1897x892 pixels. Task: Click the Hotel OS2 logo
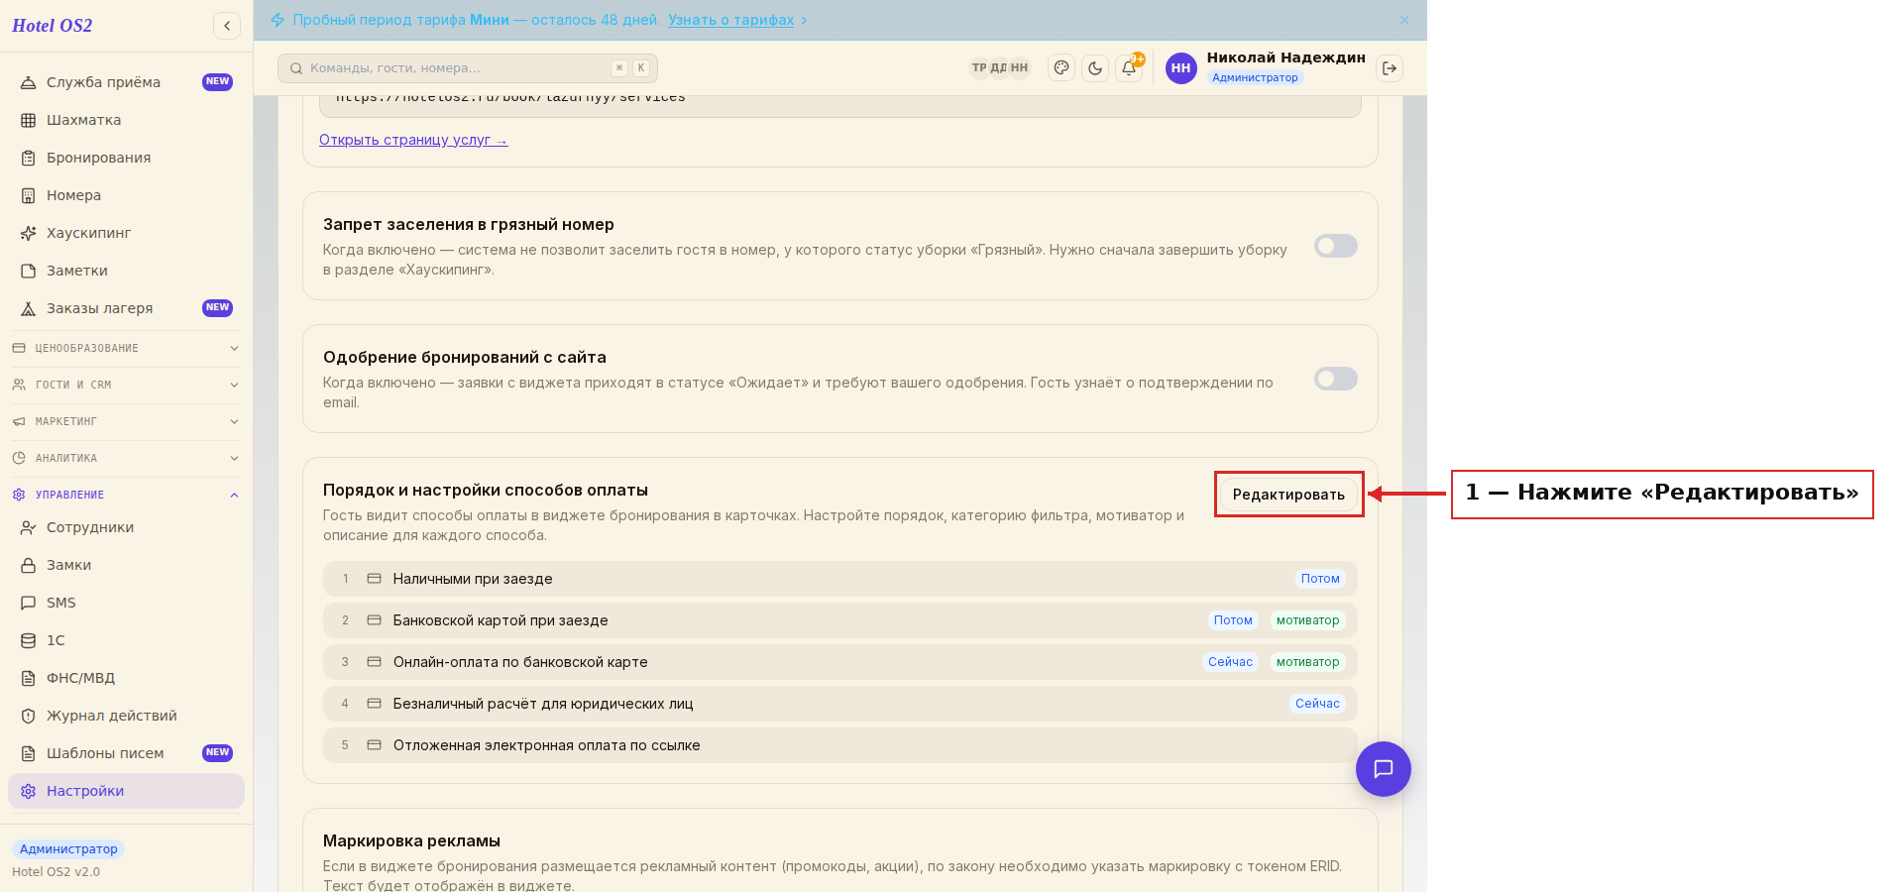[x=53, y=26]
